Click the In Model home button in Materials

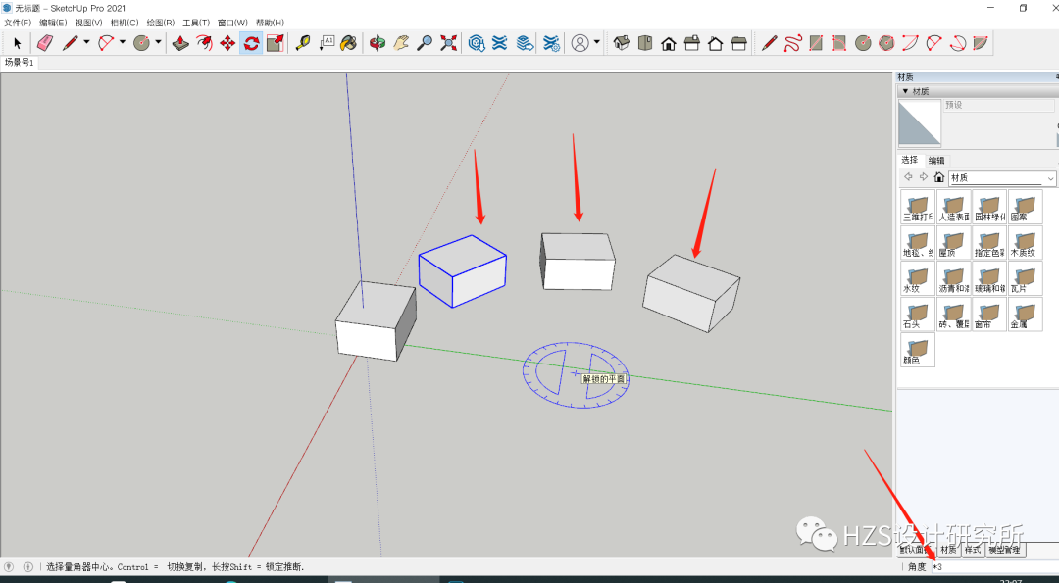pyautogui.click(x=940, y=177)
